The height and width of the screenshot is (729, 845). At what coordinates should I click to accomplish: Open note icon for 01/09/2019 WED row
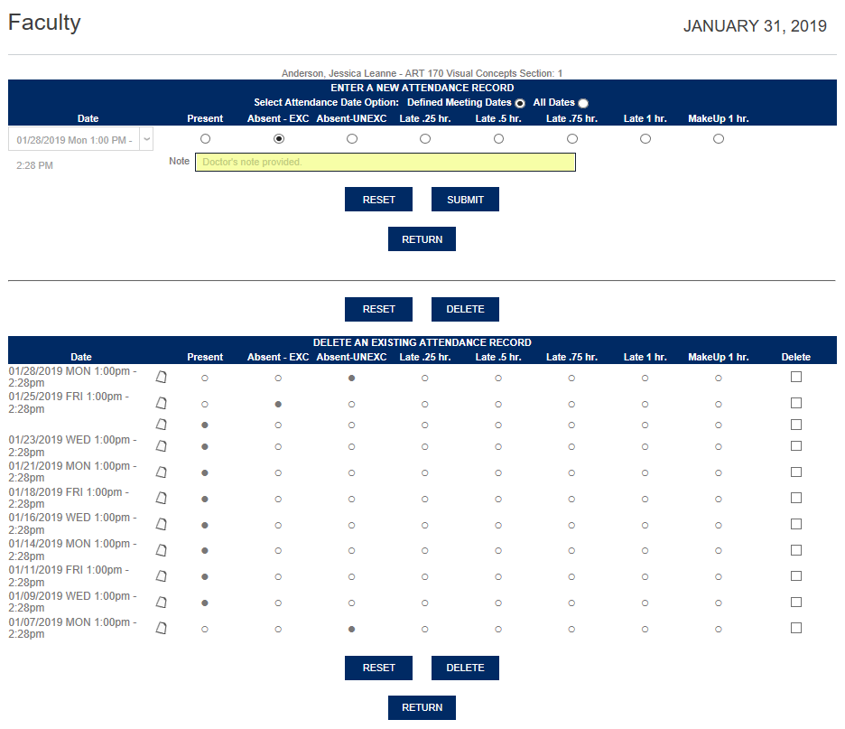coord(161,603)
